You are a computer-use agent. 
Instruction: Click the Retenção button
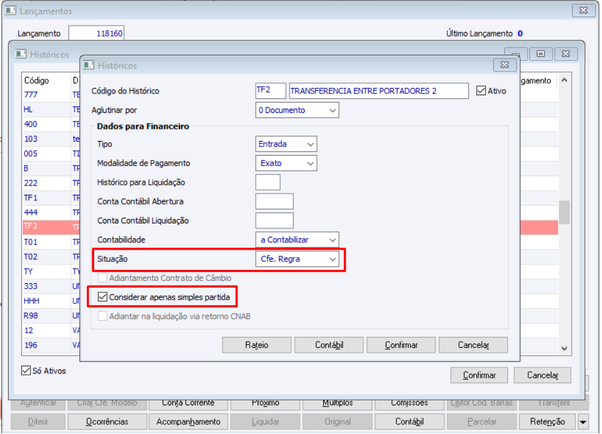(547, 422)
